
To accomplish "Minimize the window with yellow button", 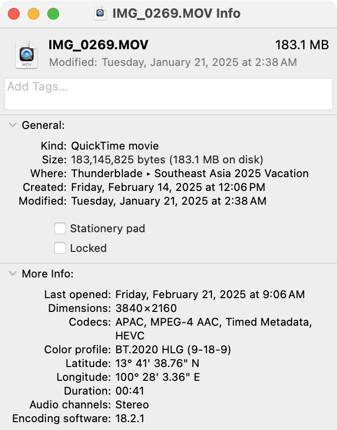I will pyautogui.click(x=34, y=14).
